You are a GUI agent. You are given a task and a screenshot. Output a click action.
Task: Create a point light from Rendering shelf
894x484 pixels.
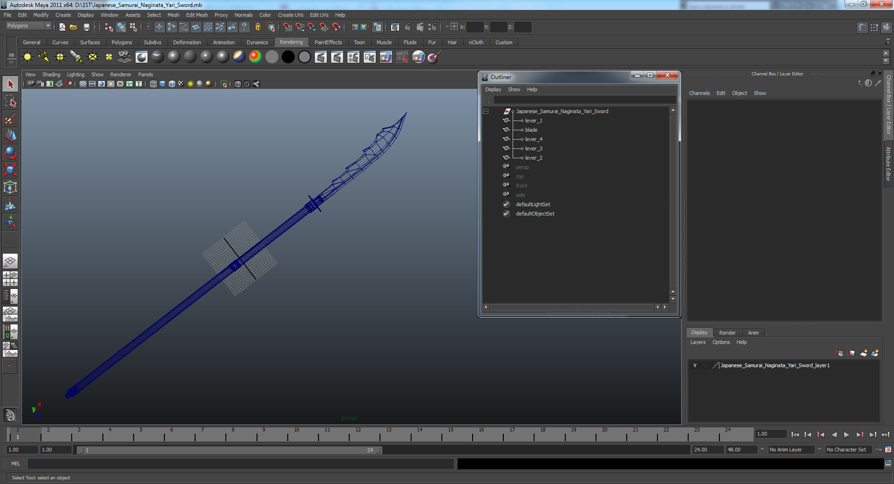point(60,57)
